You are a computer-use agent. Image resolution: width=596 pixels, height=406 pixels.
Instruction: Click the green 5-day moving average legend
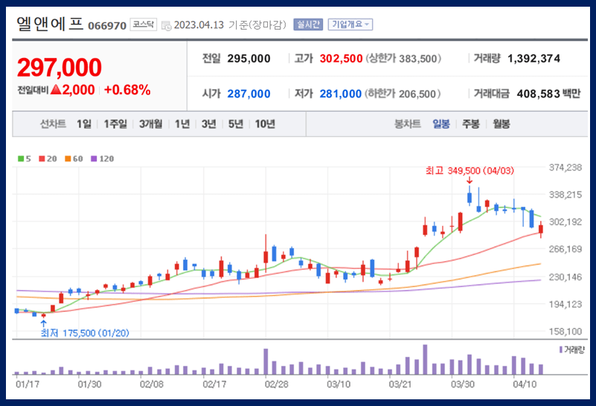tap(25, 158)
